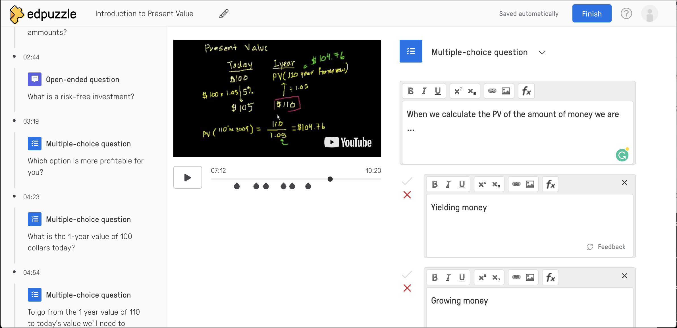Apply superscript in the question toolbar
Viewport: 677px width, 328px height.
[458, 91]
